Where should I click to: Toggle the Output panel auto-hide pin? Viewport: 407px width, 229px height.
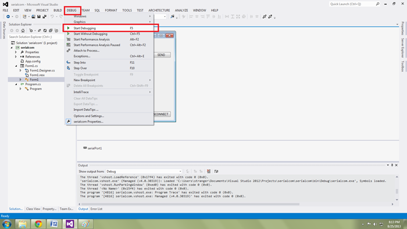[x=392, y=165]
